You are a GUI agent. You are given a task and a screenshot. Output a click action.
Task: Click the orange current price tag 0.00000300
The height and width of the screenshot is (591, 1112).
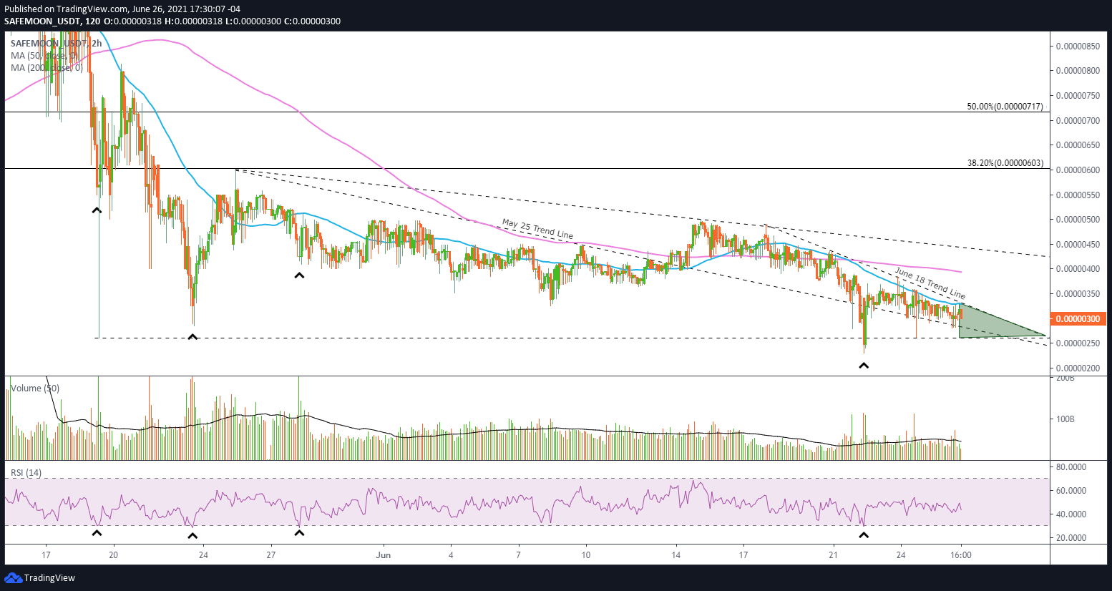click(1078, 319)
